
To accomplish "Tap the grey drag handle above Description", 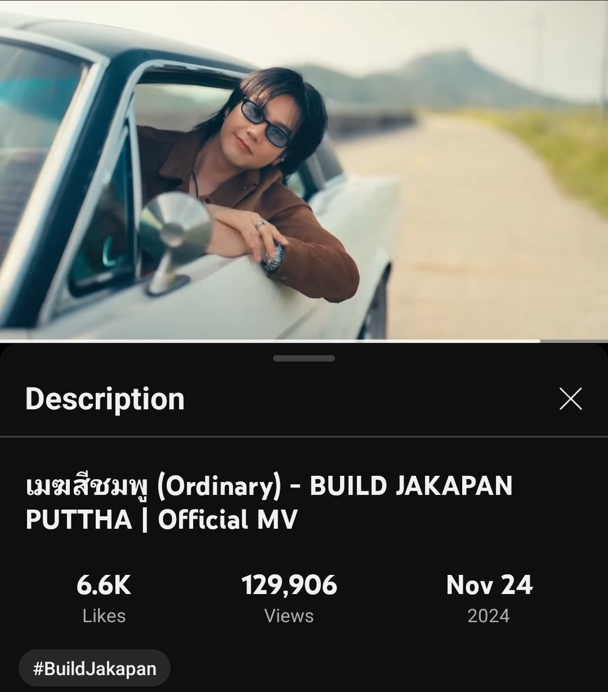I will [304, 358].
